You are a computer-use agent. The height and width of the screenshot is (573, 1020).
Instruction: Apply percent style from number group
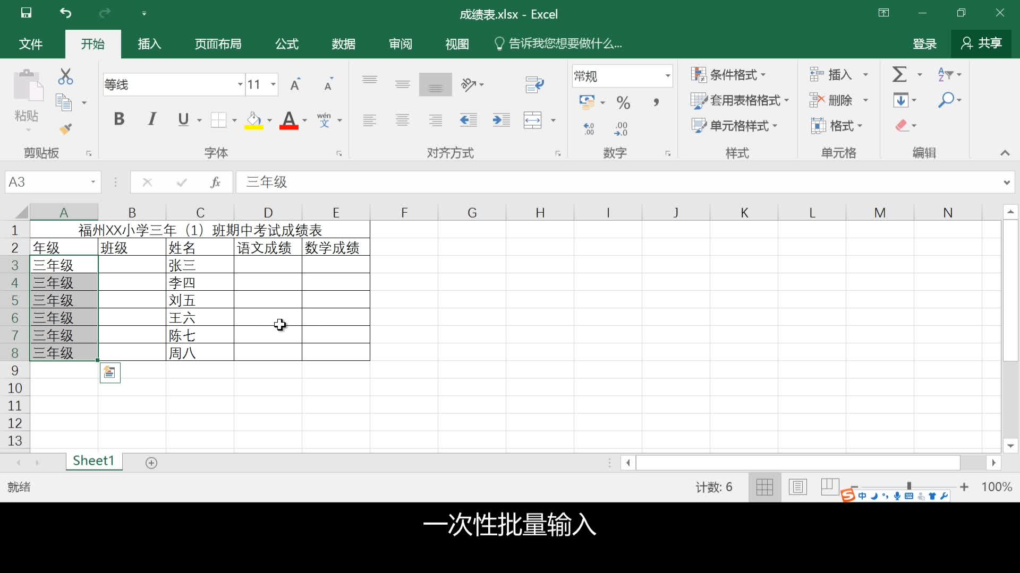pos(623,102)
